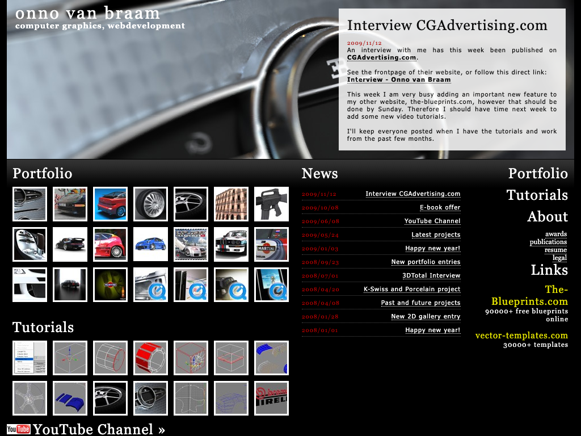Image resolution: width=581 pixels, height=436 pixels.
Task: Open the context menu tutorial thumbnail
Action: pos(30,358)
